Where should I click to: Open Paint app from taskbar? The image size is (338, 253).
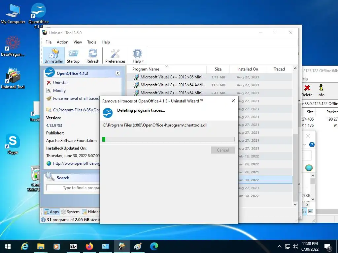138,246
